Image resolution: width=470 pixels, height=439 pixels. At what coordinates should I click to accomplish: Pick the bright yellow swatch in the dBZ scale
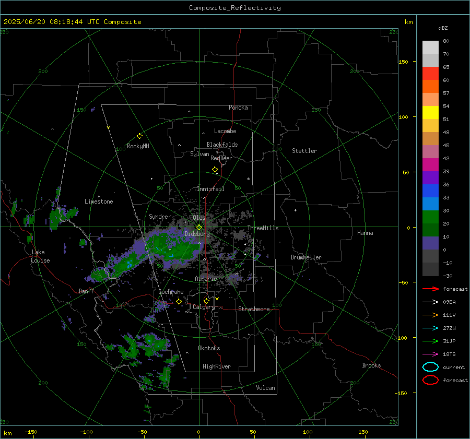430,112
